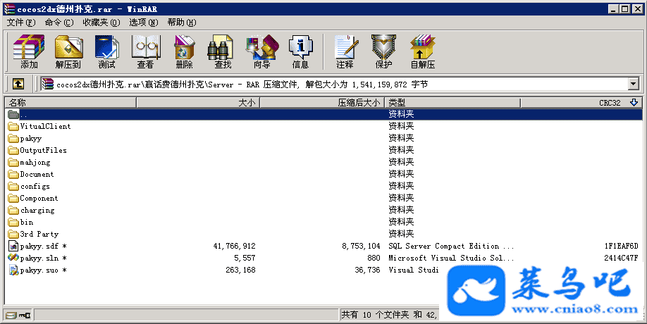Click the disk drive icon in status bar
The image size is (647, 324).
pyautogui.click(x=11, y=316)
